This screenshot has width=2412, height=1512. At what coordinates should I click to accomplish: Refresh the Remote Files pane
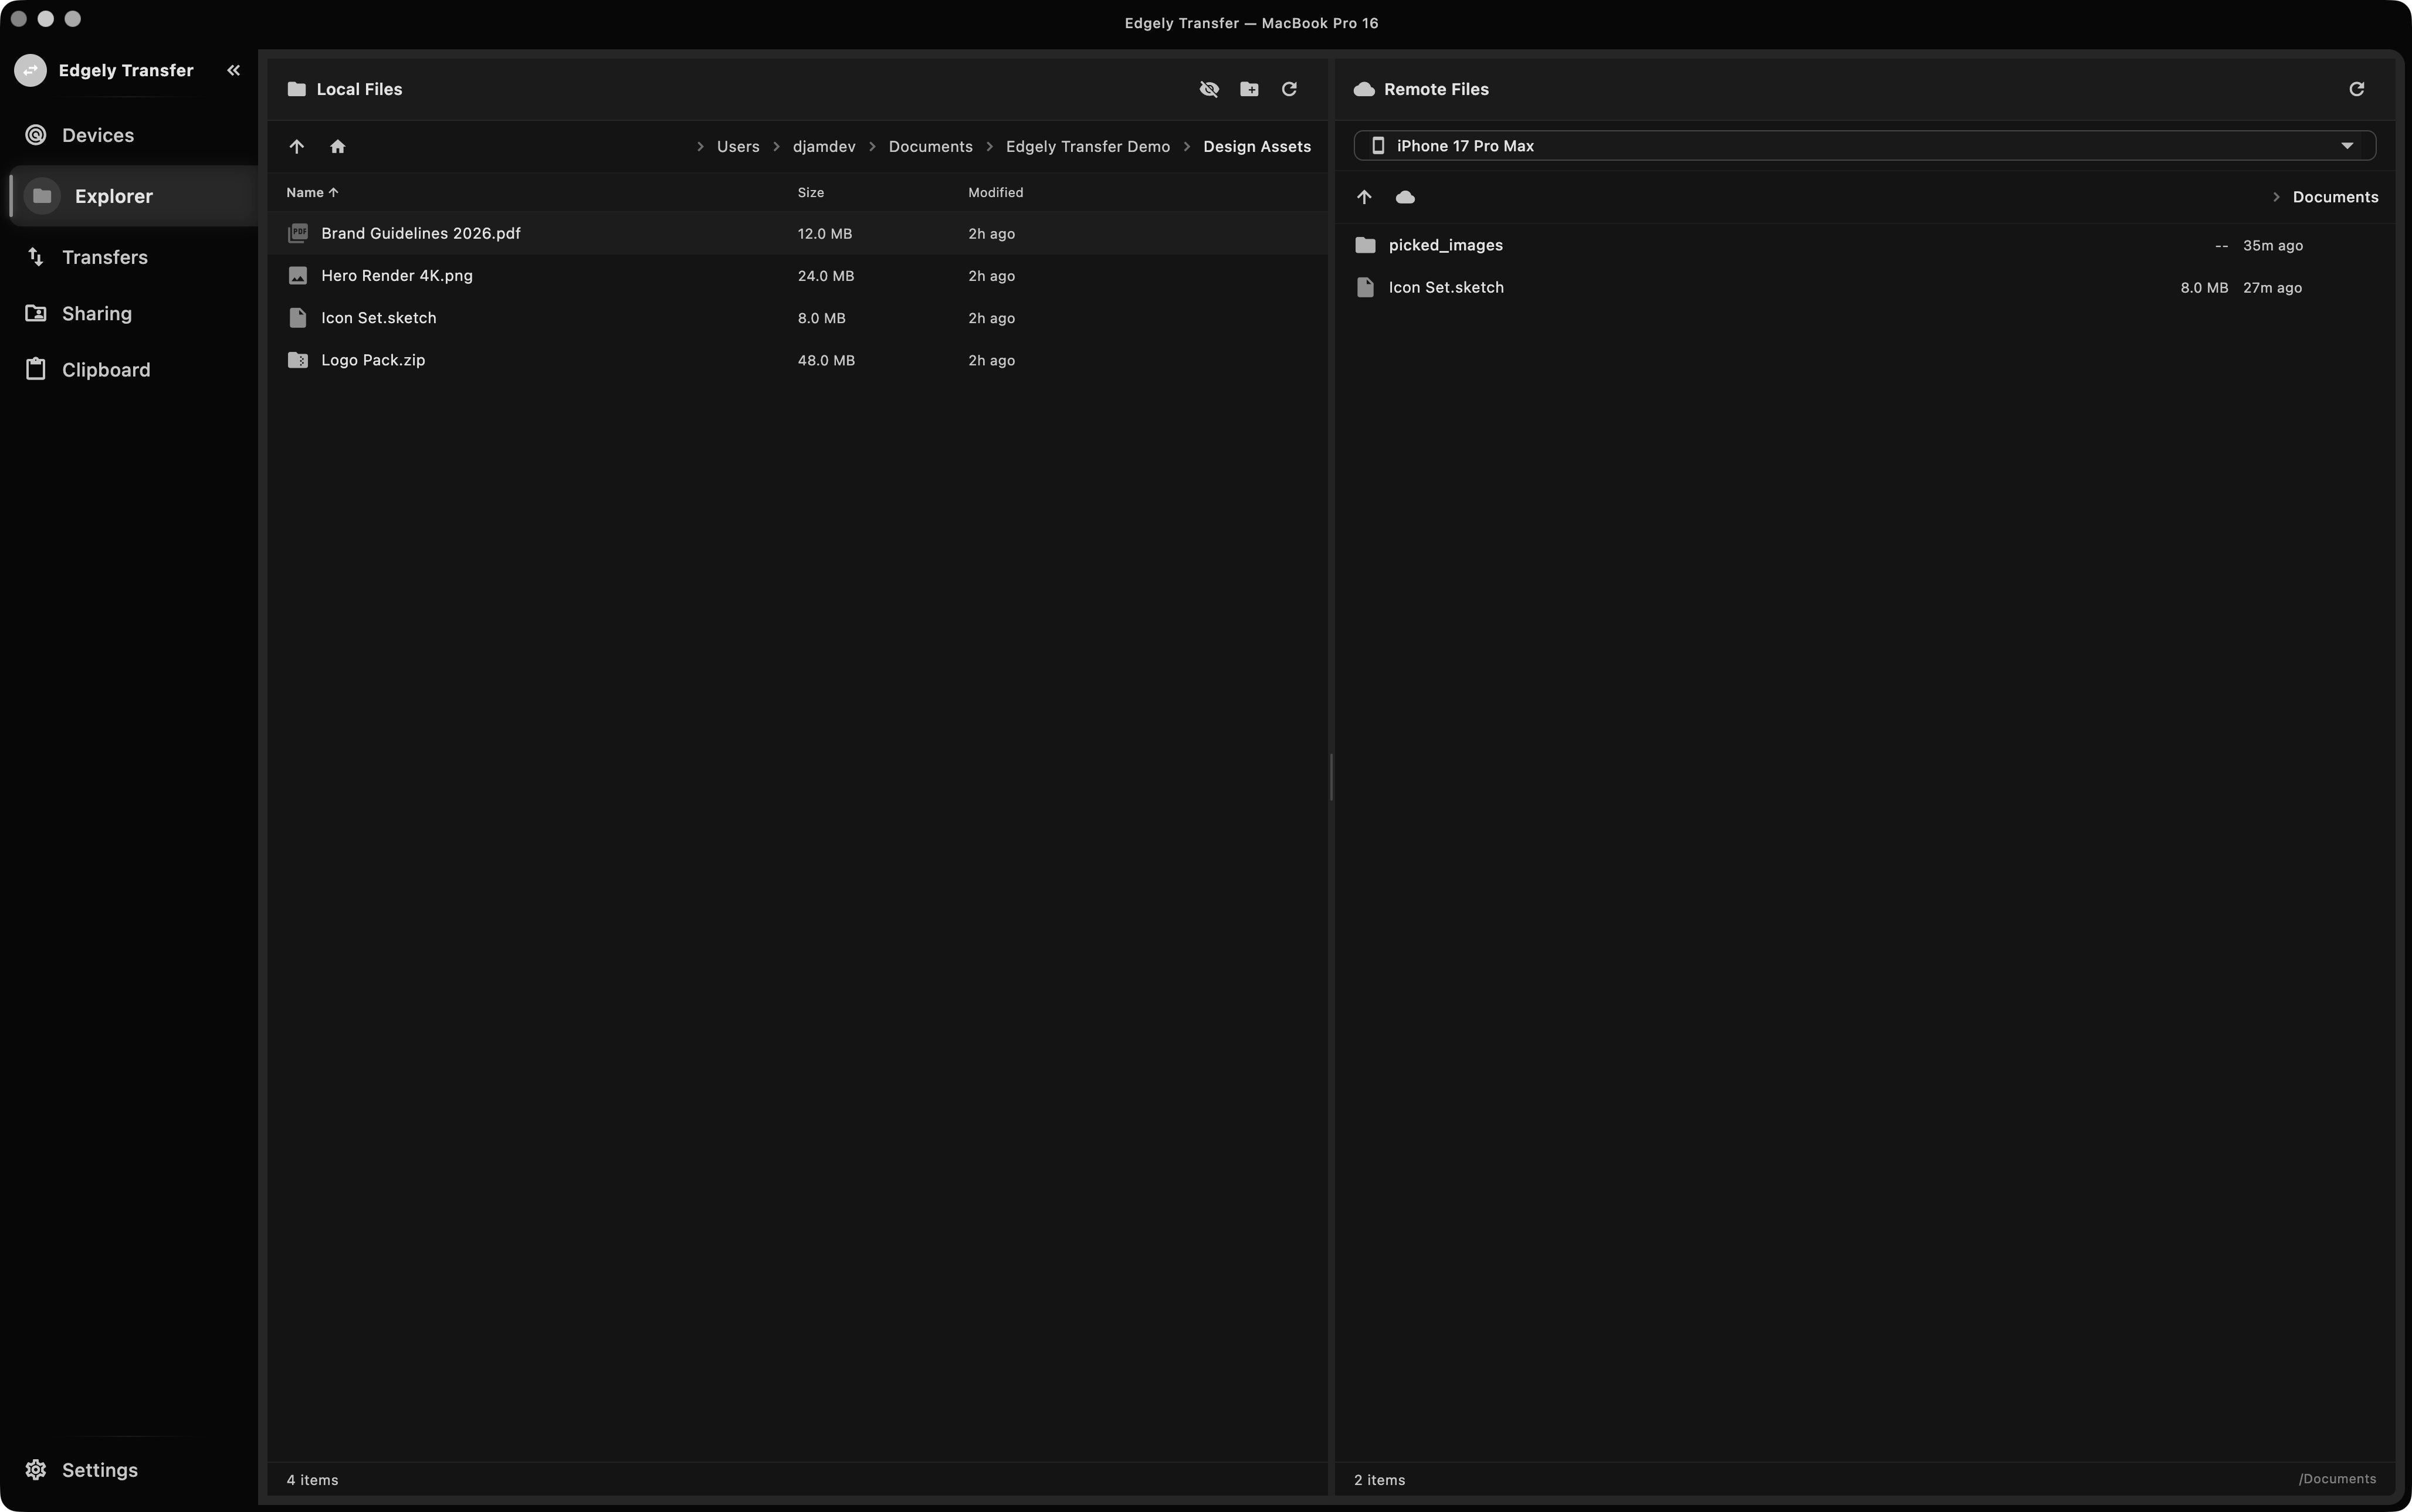click(2356, 89)
